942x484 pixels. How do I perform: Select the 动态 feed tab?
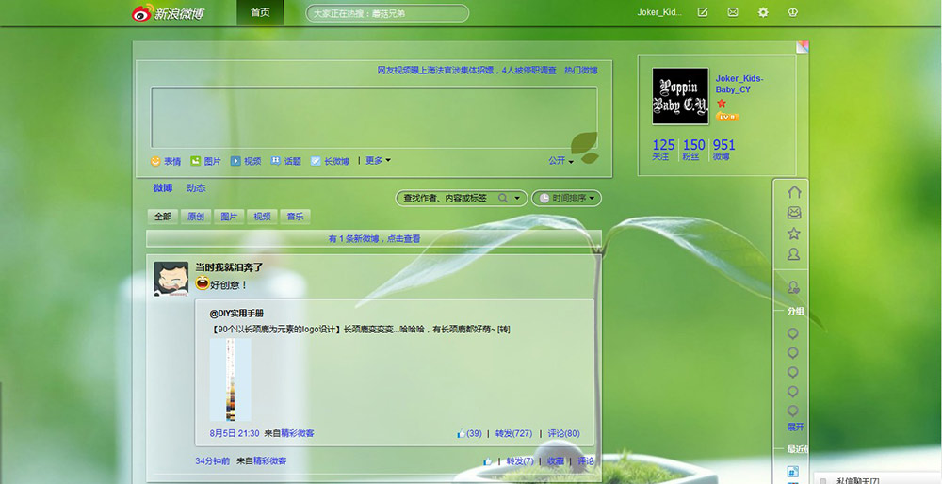coord(196,188)
